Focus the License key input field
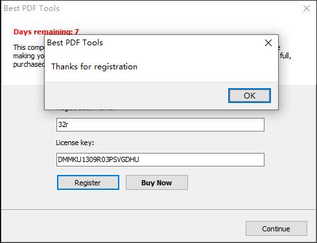 click(160, 159)
